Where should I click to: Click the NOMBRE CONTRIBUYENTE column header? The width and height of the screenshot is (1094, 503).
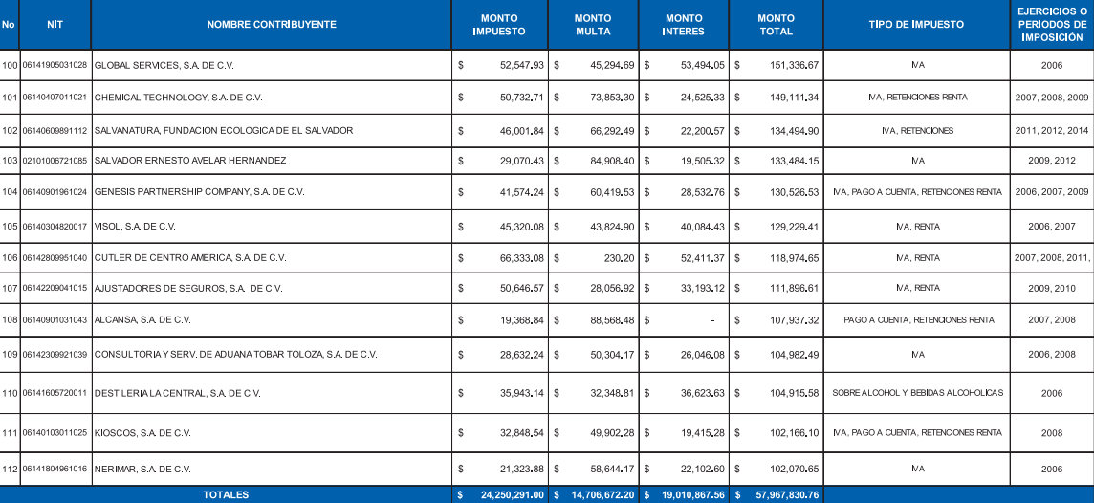pos(272,25)
